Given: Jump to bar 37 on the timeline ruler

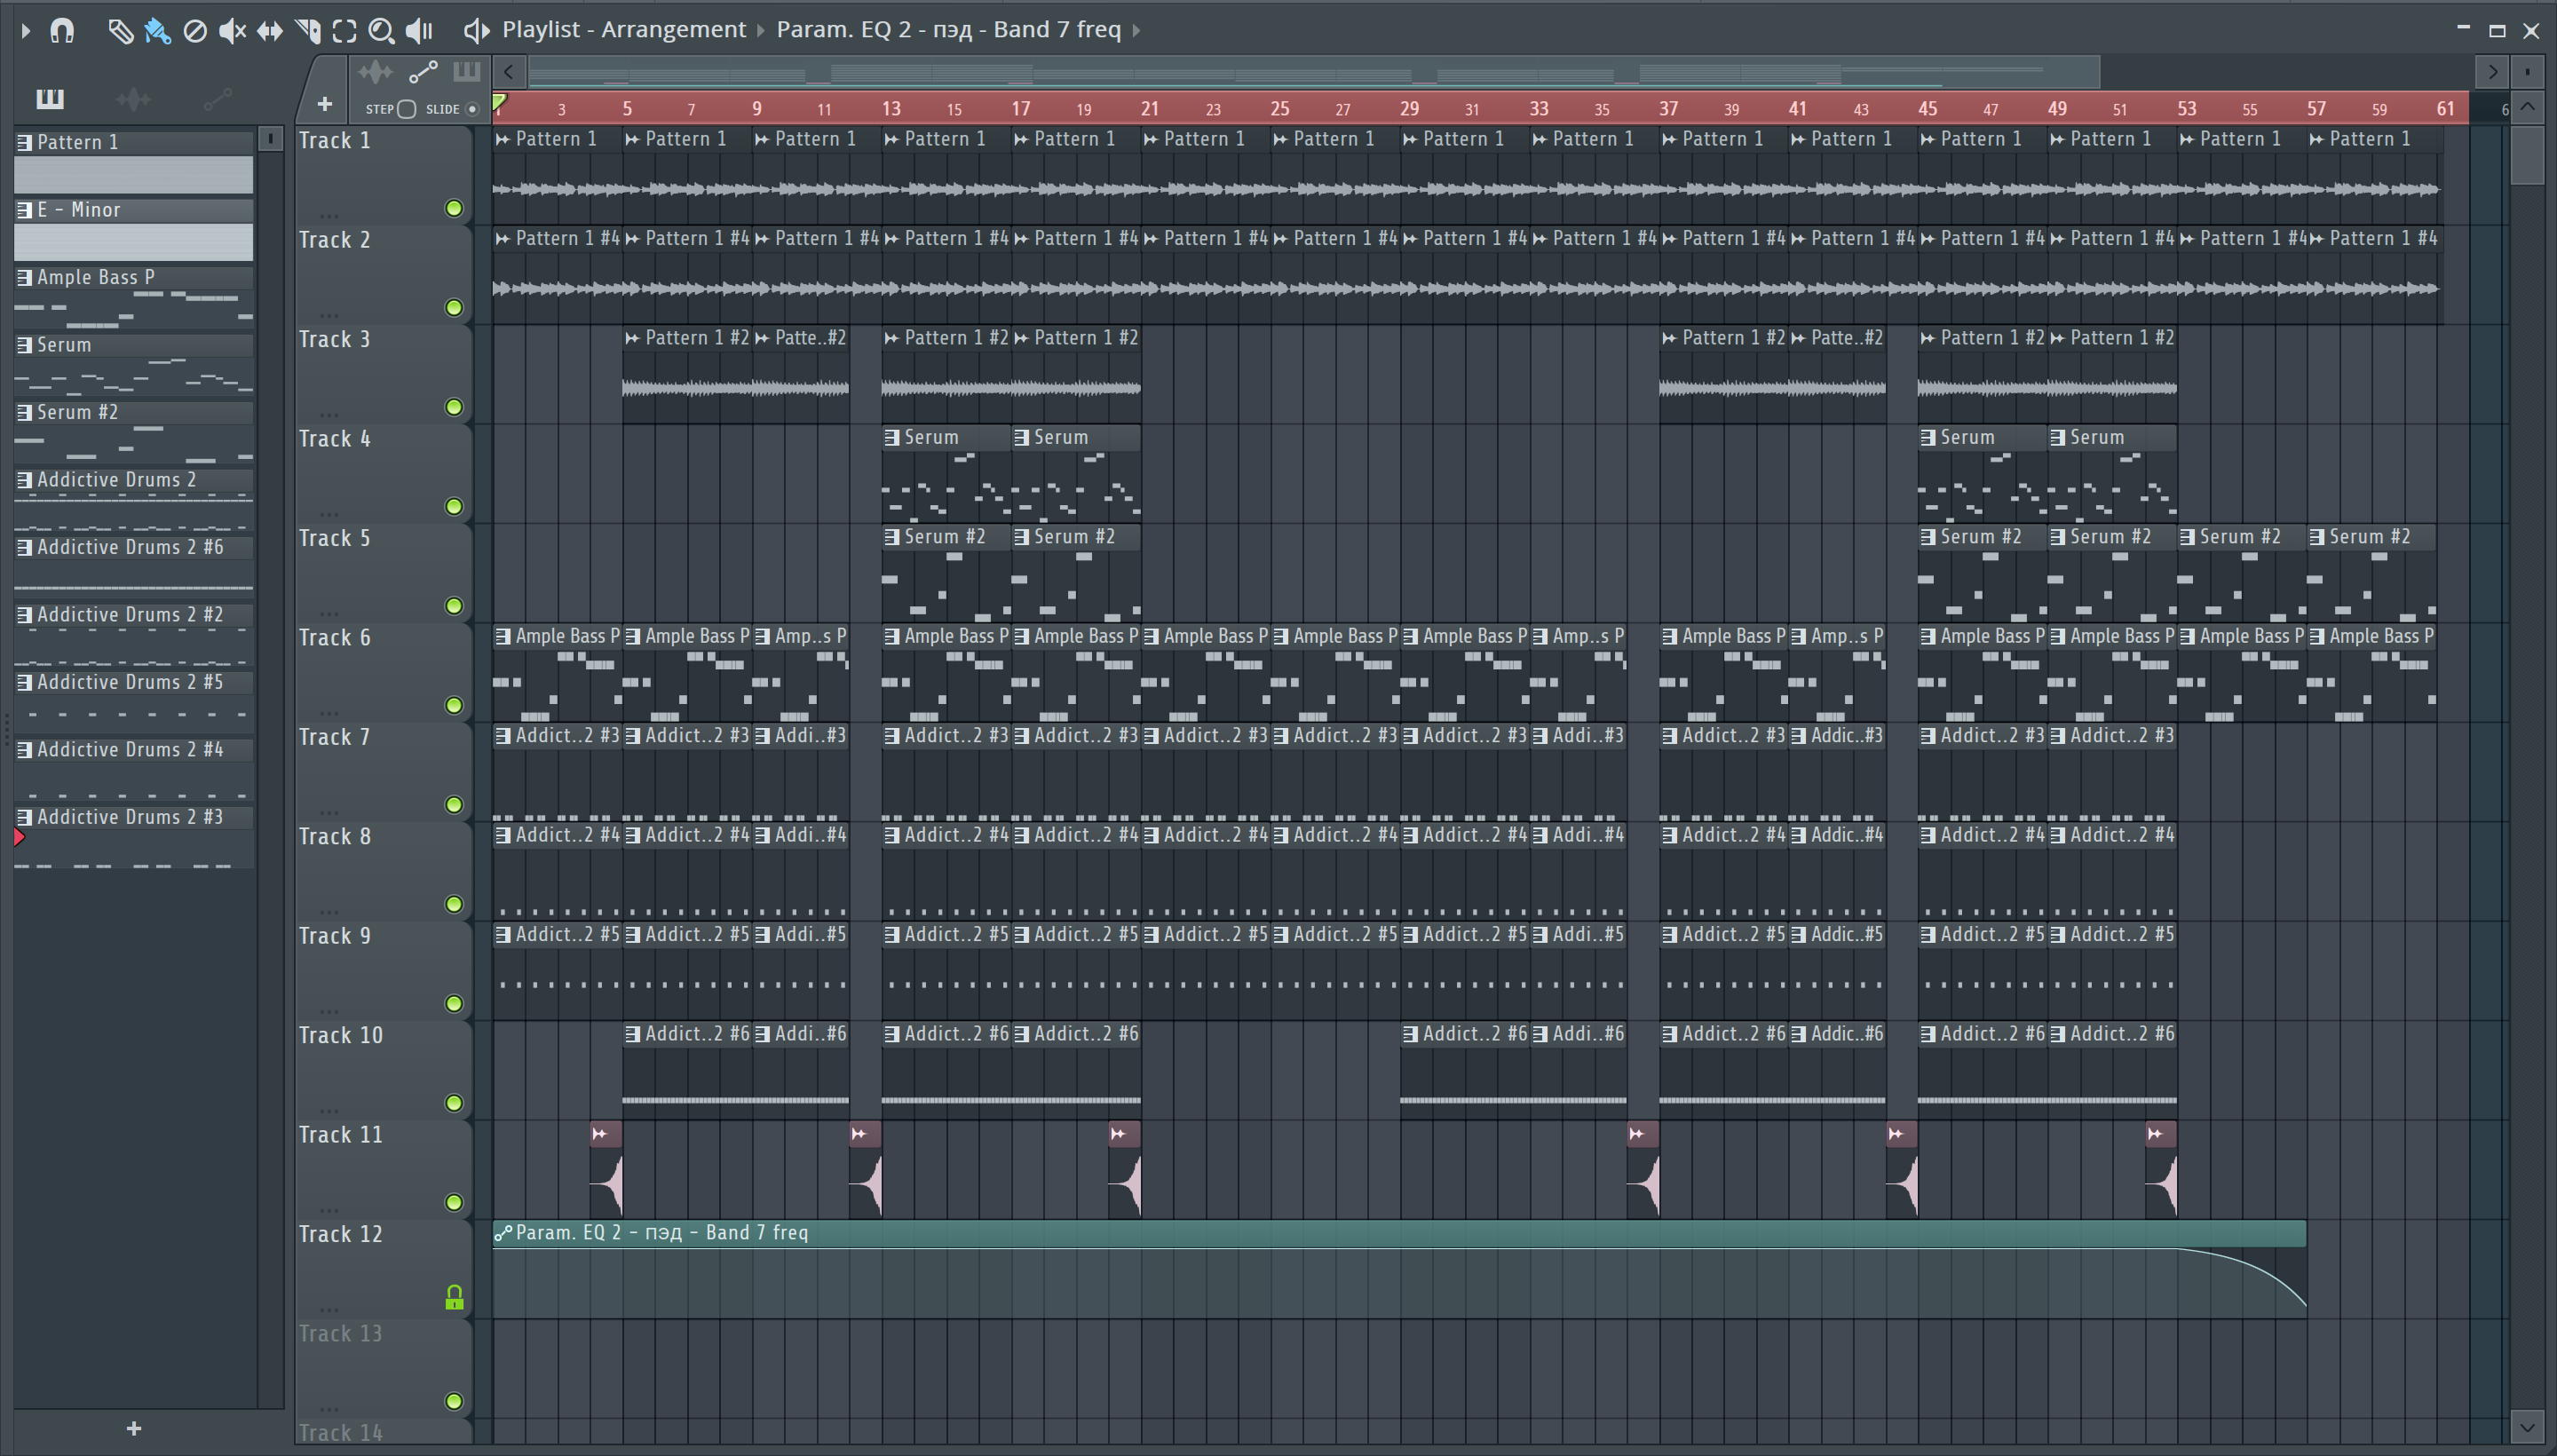Looking at the screenshot, I should coord(1669,108).
